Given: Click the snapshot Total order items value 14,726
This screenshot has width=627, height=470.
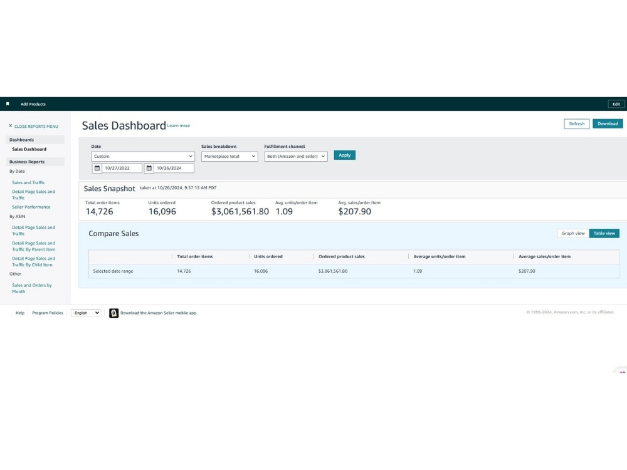Looking at the screenshot, I should coord(99,211).
